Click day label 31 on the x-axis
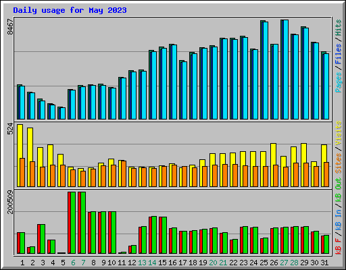The width and height of the screenshot is (346, 270). [324, 263]
